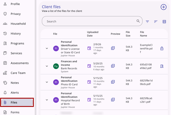This screenshot has height=115, width=171.
Task: Expand the Hospital Record of Birth row
Action: pos(47,100)
